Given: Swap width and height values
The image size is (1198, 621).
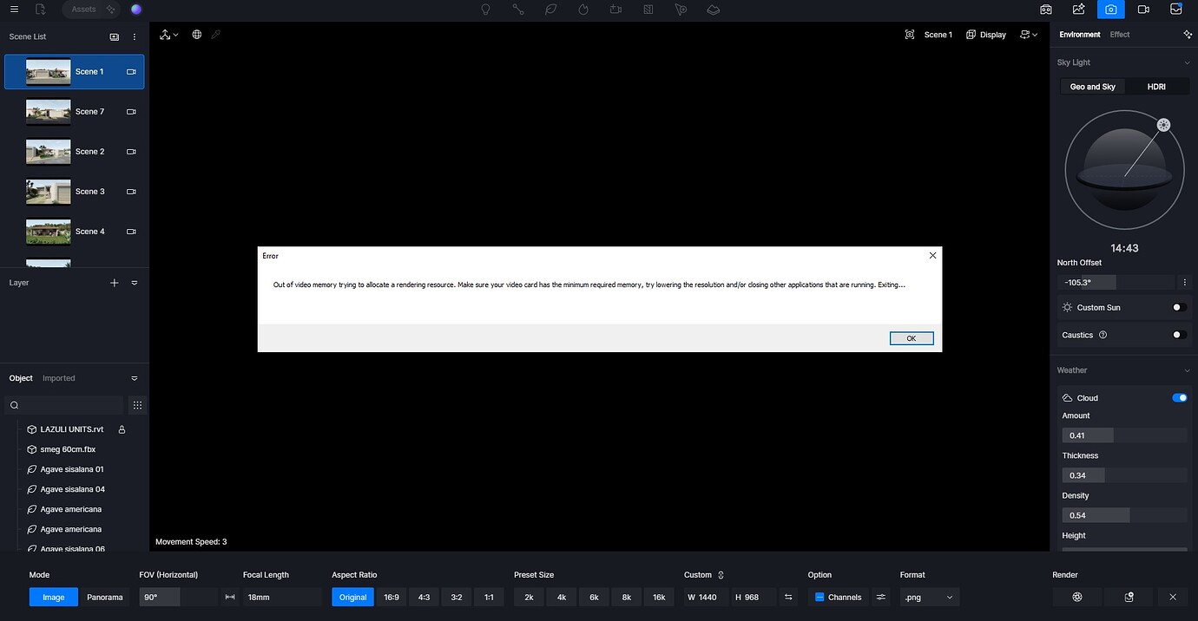Looking at the screenshot, I should tap(788, 597).
